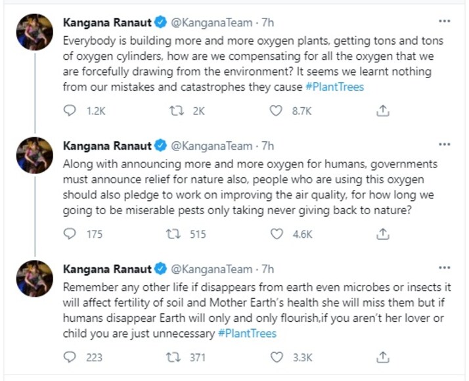Retweet the tweet with 515 retweets

[176, 234]
